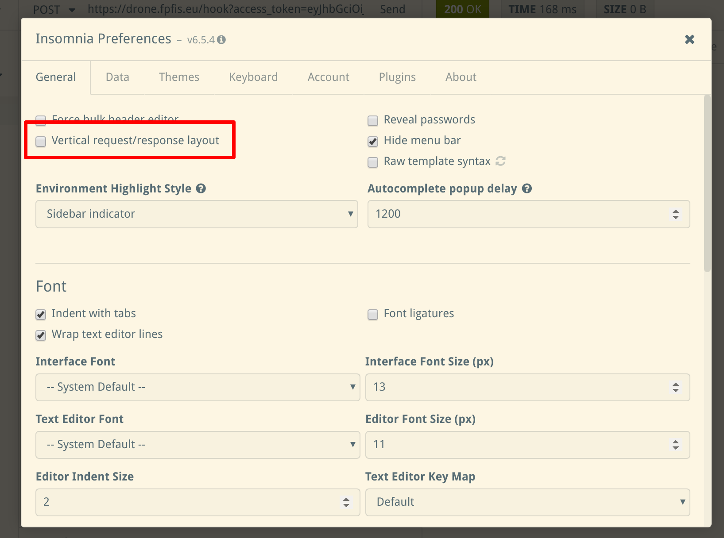This screenshot has width=724, height=538.
Task: Toggle the Reveal passwords checkbox
Action: click(373, 120)
